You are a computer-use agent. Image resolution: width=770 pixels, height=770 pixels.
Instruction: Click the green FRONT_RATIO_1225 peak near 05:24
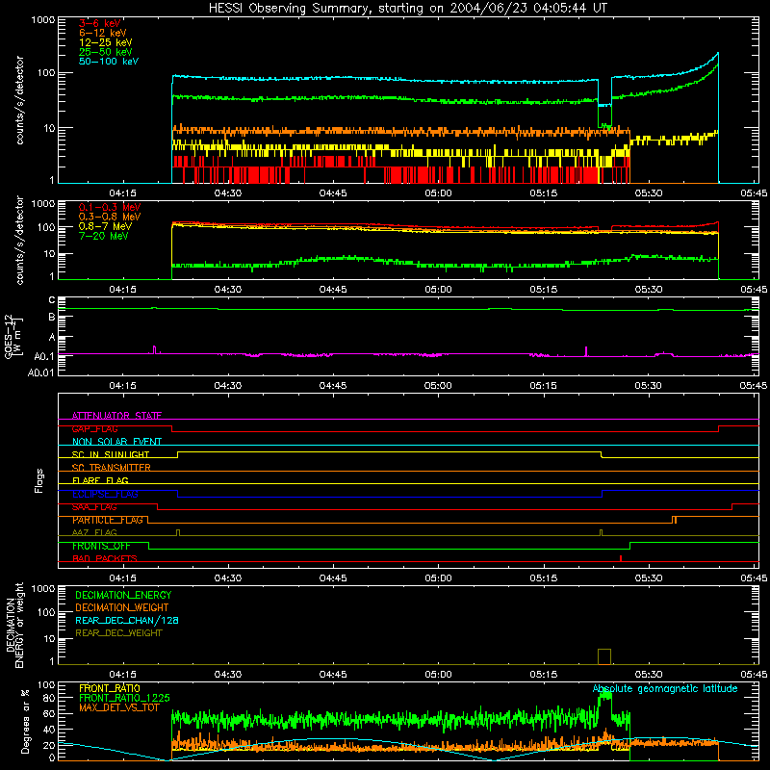[605, 693]
